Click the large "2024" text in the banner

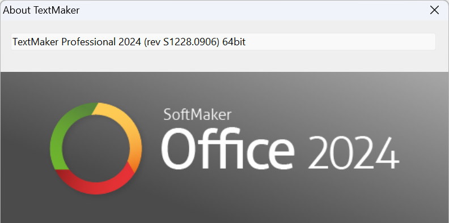tap(353, 153)
